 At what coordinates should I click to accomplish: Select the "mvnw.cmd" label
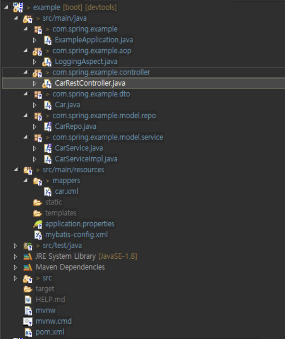(x=54, y=321)
